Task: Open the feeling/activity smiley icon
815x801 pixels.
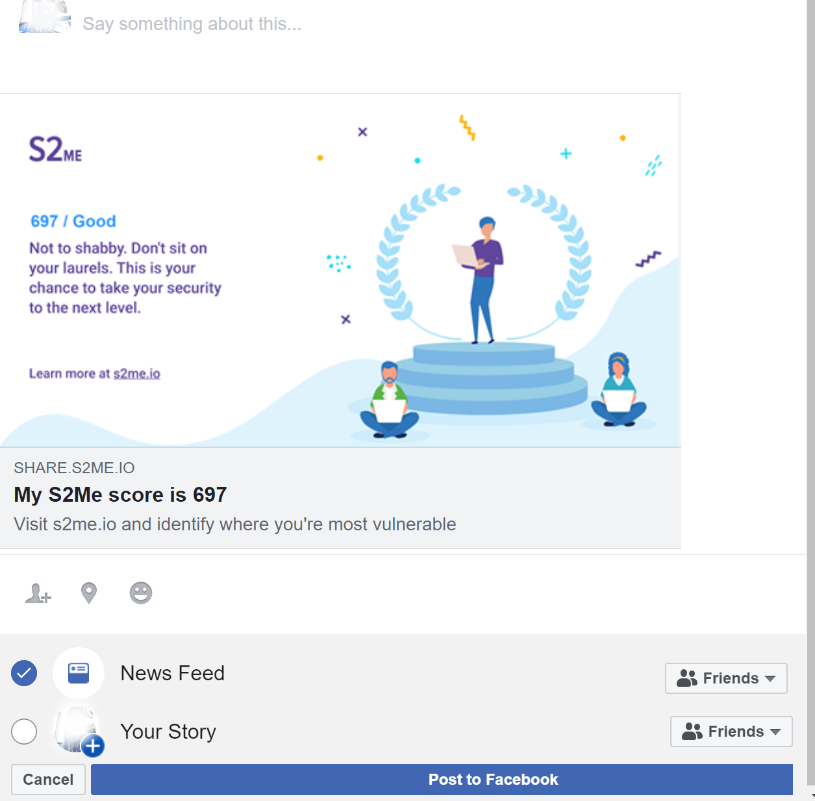Action: click(x=141, y=593)
